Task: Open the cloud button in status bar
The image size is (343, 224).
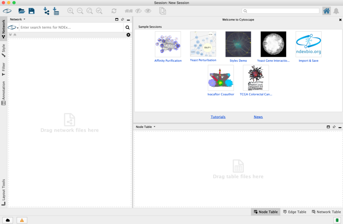Action: pyautogui.click(x=8, y=220)
